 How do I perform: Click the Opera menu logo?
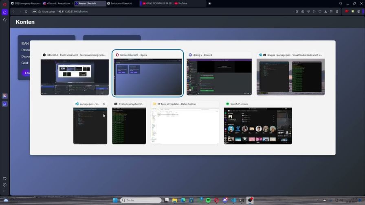pos(4,4)
